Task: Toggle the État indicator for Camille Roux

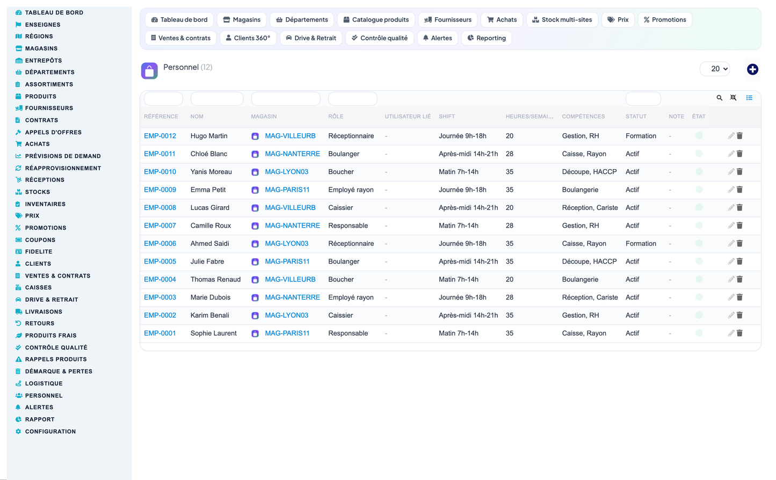Action: (x=699, y=226)
